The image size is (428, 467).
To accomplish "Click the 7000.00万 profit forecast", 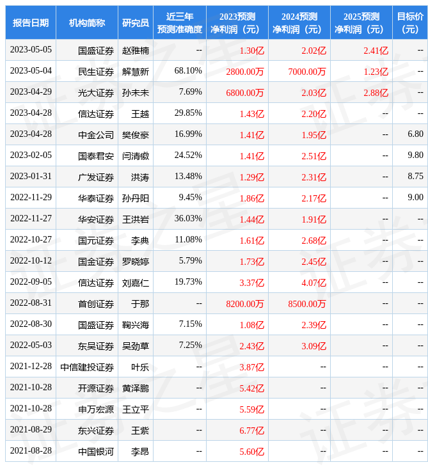I will 307,72.
